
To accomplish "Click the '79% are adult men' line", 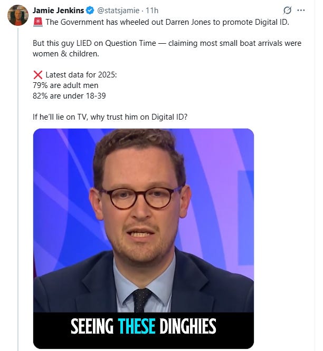I will coord(65,85).
